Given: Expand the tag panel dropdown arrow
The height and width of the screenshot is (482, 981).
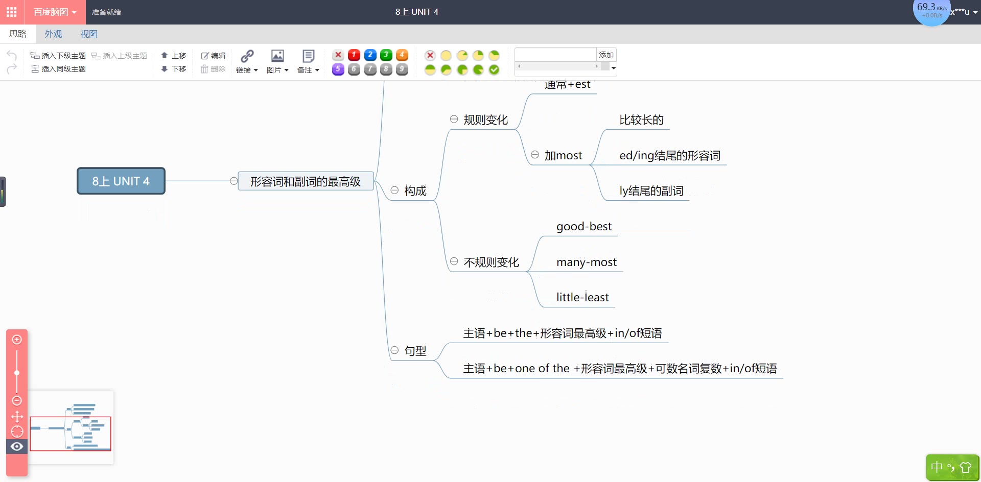Looking at the screenshot, I should tap(613, 67).
